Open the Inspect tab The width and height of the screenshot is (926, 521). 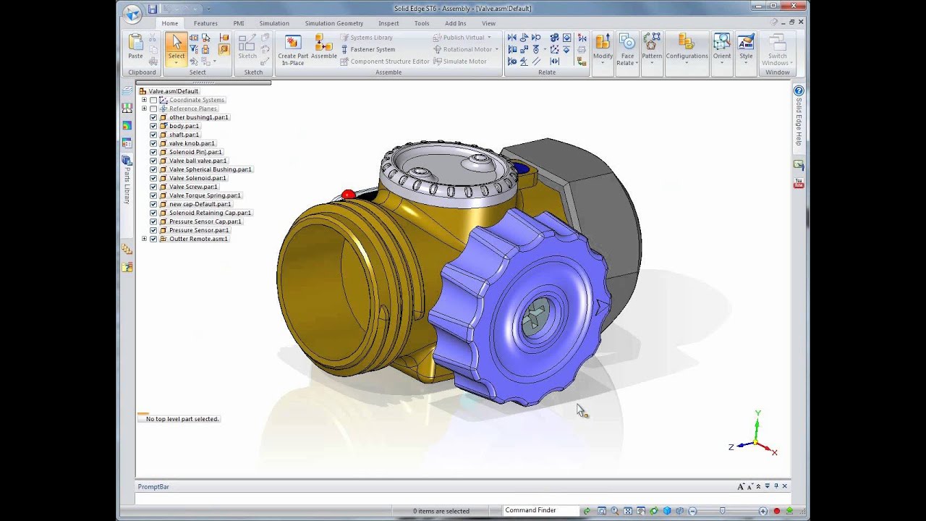coord(388,23)
